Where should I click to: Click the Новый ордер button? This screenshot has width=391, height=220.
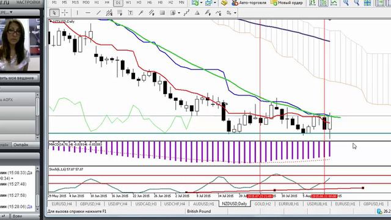coord(287,3)
